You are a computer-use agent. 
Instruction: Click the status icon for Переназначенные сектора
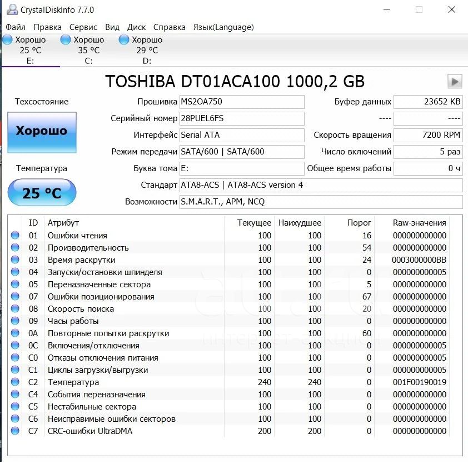[x=15, y=284]
